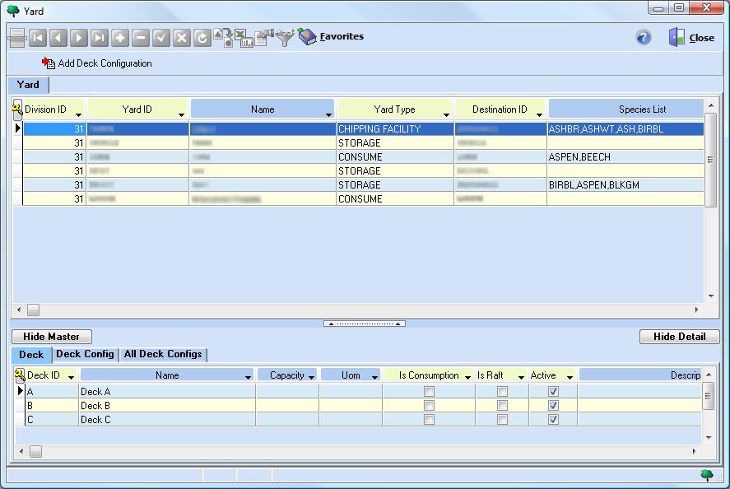
Task: Open the All Deck Configs tab
Action: coord(163,354)
